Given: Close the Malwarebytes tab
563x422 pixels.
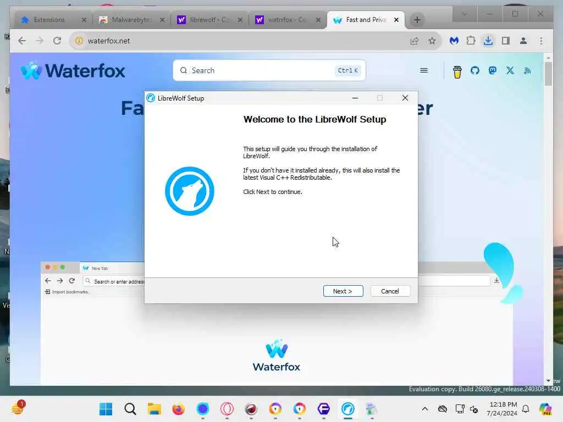Looking at the screenshot, I should point(162,20).
